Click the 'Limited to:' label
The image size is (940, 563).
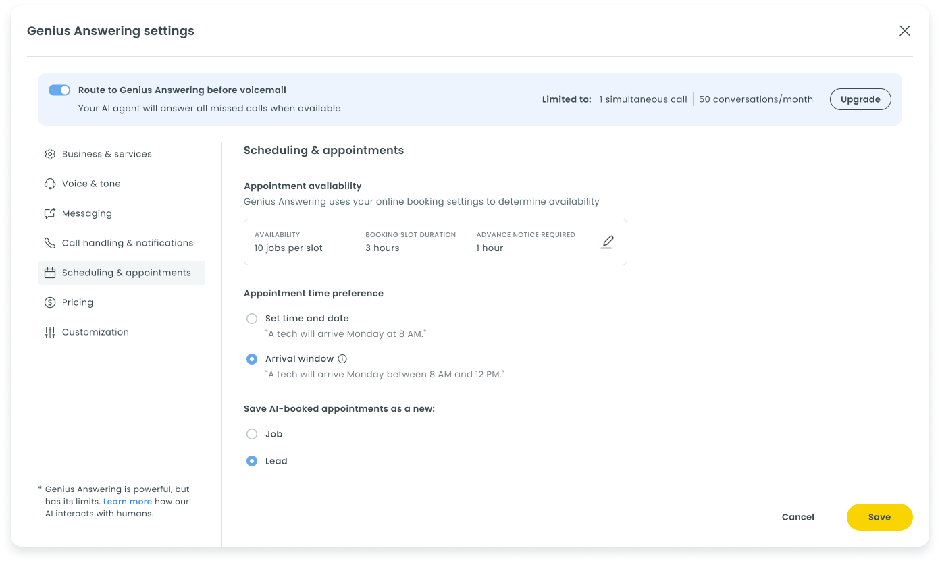point(567,99)
